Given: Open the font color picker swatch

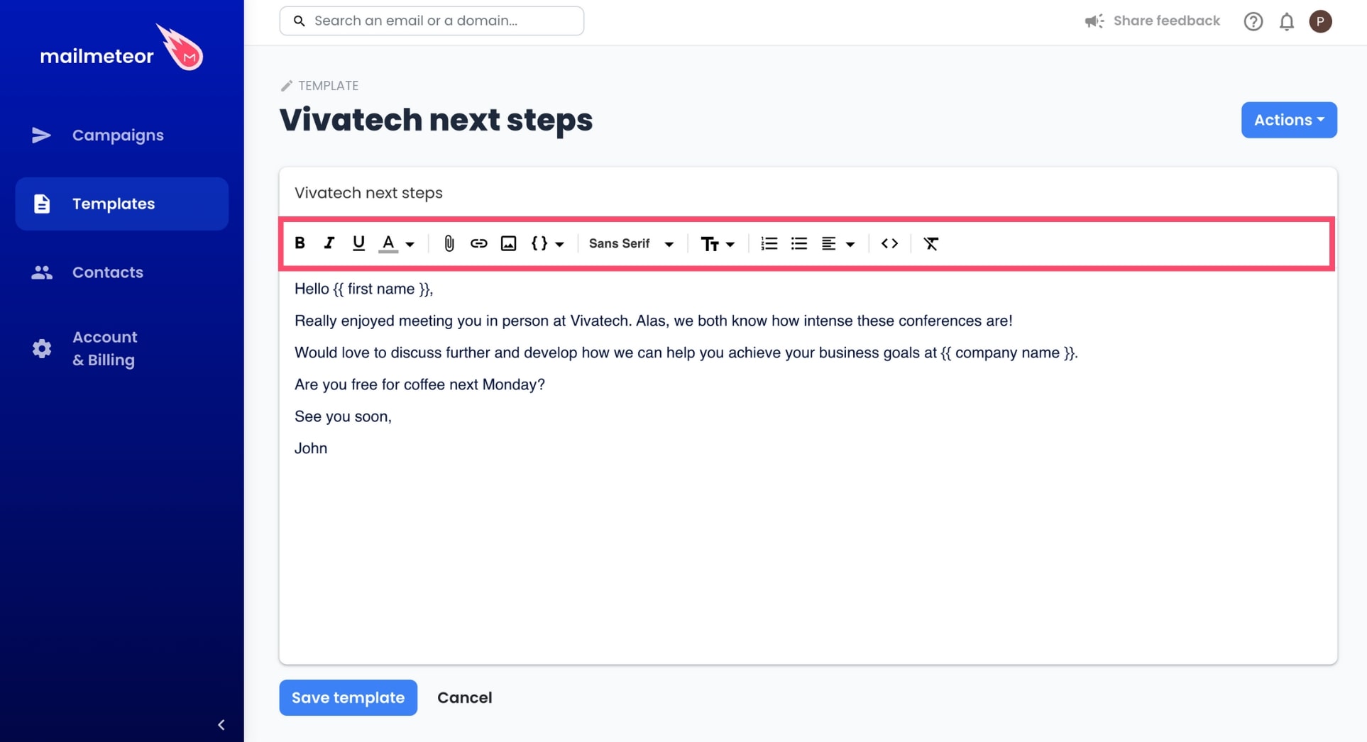Looking at the screenshot, I should click(x=388, y=243).
